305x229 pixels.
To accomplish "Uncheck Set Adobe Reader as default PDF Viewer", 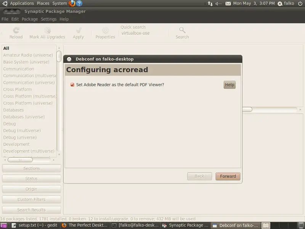I will tap(72, 85).
